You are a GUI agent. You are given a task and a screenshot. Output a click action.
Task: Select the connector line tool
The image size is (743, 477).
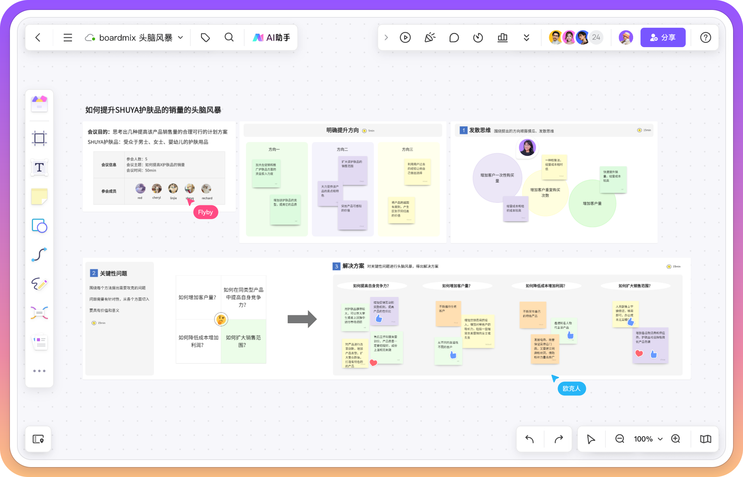click(x=39, y=254)
